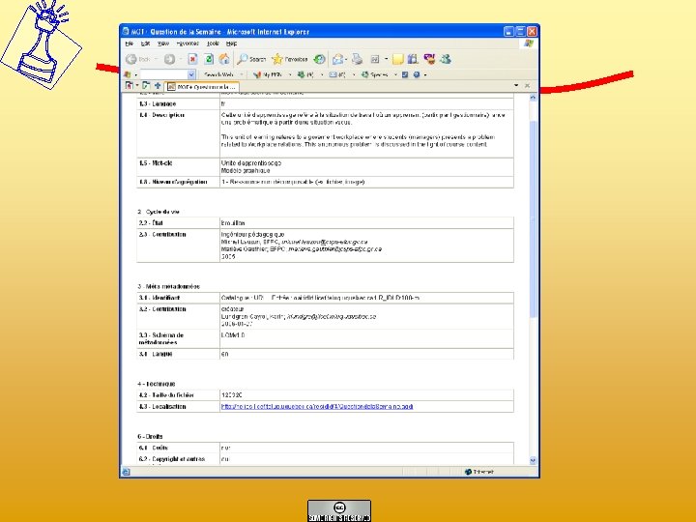Click the Back navigation button

pyautogui.click(x=139, y=59)
